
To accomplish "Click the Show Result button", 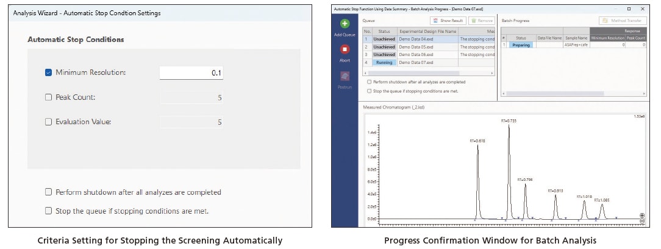I will pyautogui.click(x=448, y=20).
